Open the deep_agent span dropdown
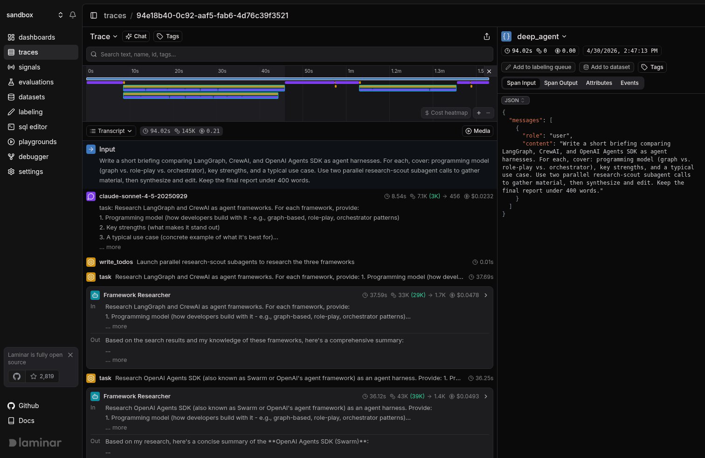 coord(541,36)
